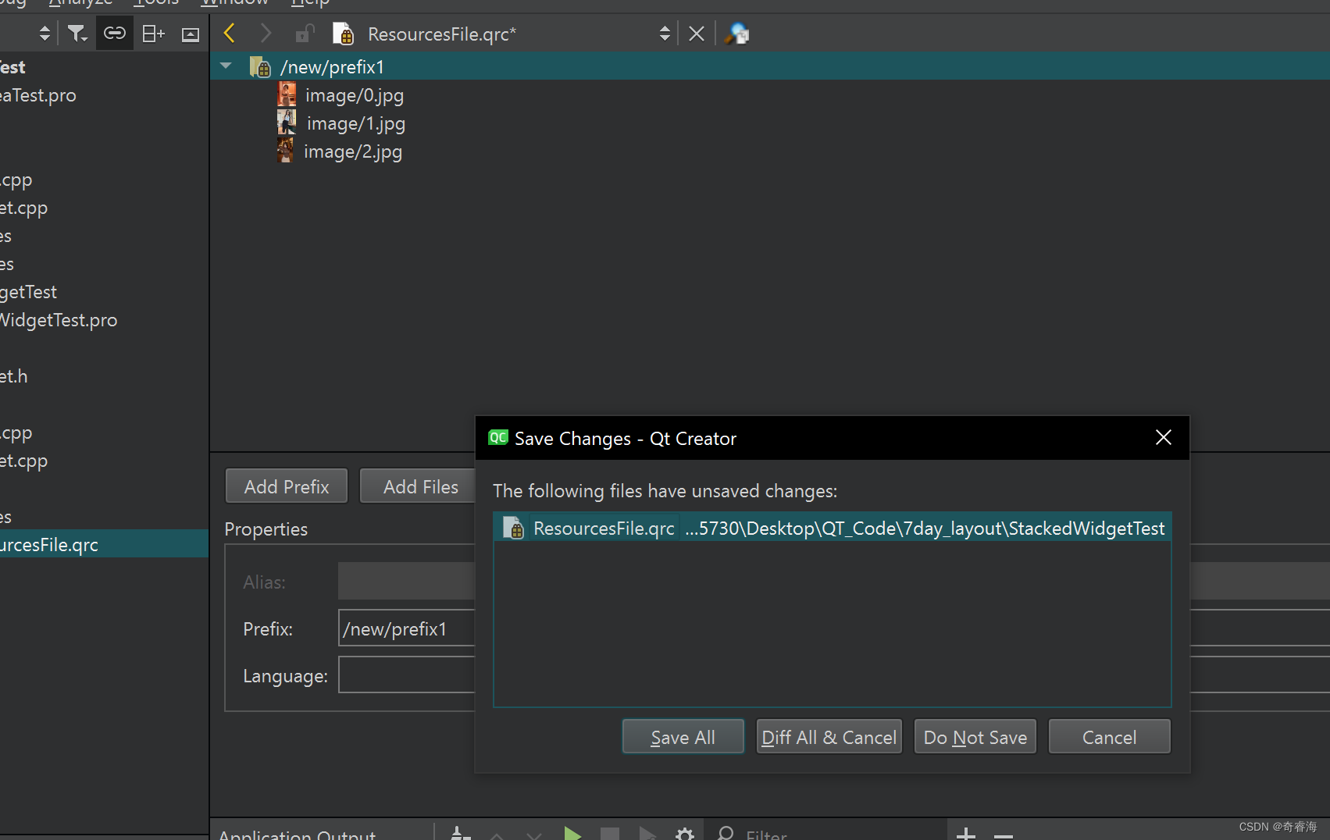Open the sidebar view selector arrows
The height and width of the screenshot is (840, 1330).
[45, 34]
